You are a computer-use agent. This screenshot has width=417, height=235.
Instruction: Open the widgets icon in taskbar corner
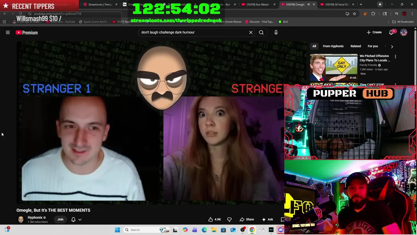[7, 230]
